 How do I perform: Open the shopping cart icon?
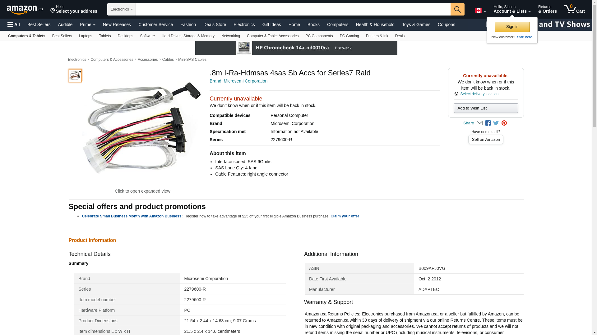click(x=574, y=9)
